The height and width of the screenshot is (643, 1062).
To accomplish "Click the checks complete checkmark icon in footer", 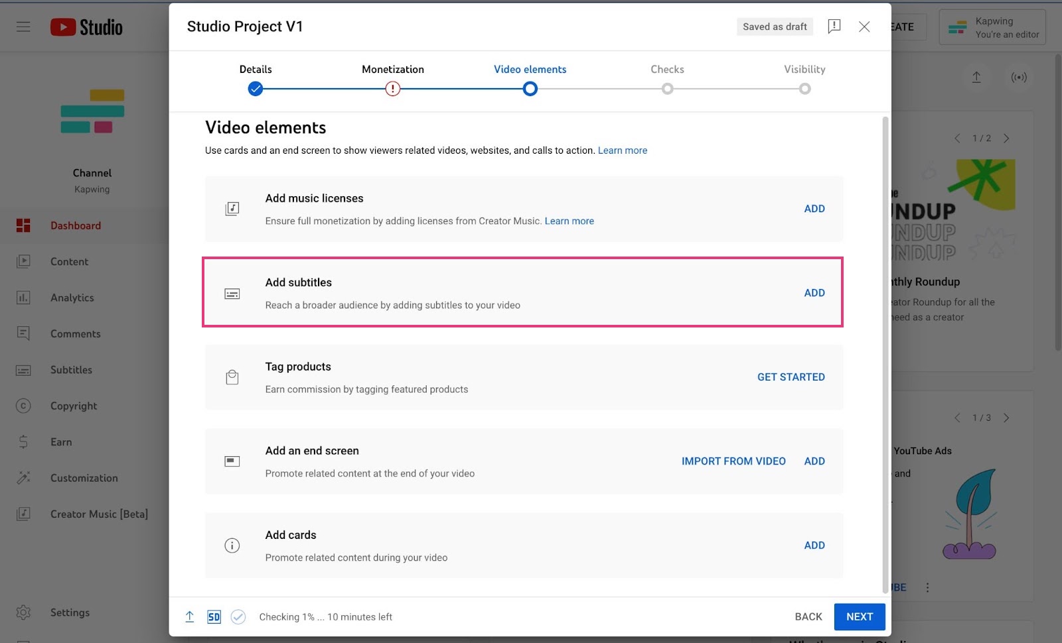I will 238,617.
